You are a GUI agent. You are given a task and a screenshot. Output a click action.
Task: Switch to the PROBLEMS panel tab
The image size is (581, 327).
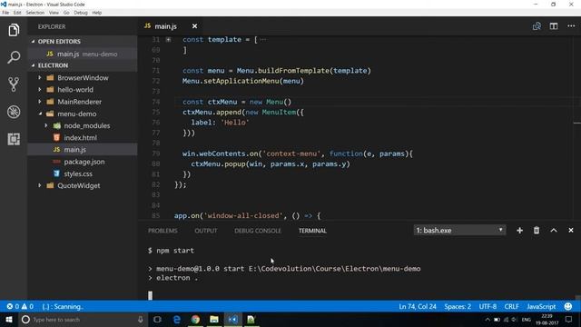162,231
